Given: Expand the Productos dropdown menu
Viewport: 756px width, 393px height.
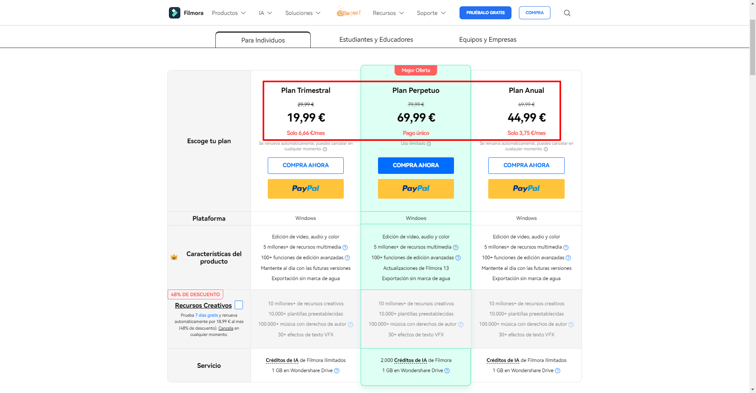Looking at the screenshot, I should point(229,13).
